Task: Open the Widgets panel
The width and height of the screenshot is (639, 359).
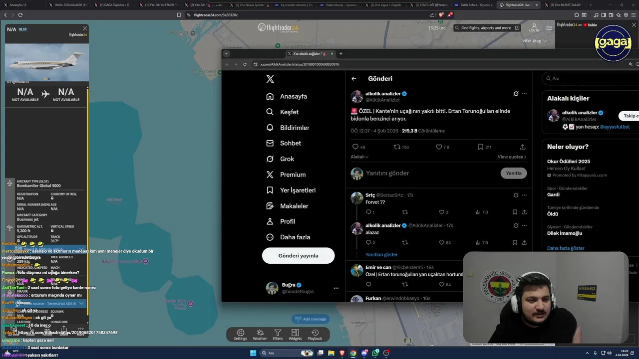Action: (295, 335)
